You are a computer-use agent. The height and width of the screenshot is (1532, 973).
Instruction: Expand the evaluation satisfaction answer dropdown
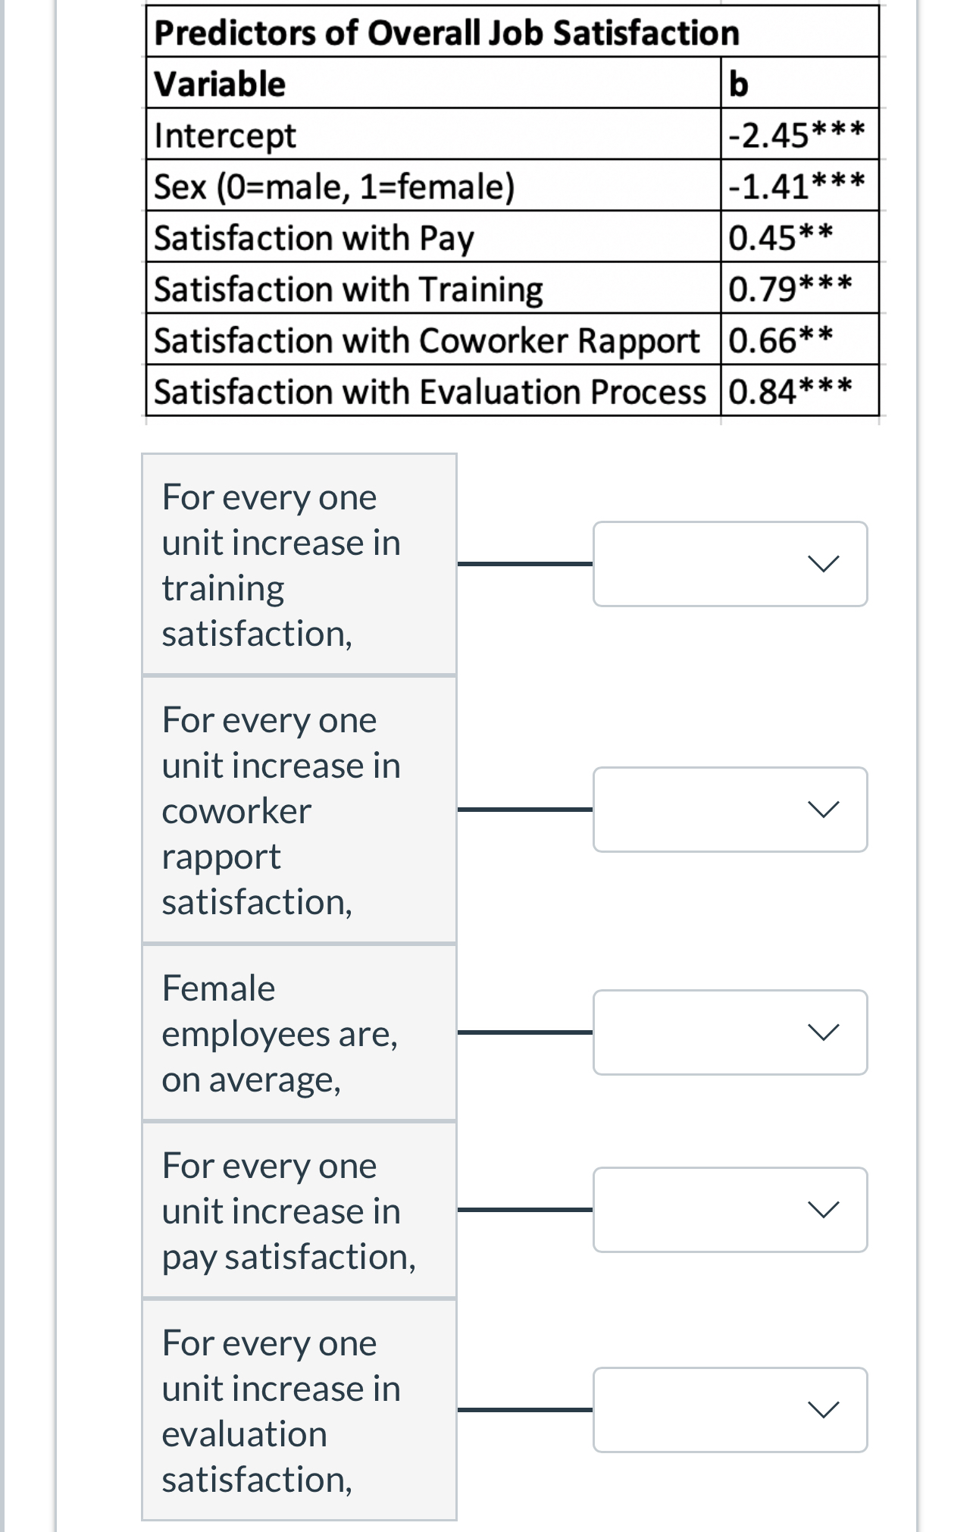[730, 1410]
